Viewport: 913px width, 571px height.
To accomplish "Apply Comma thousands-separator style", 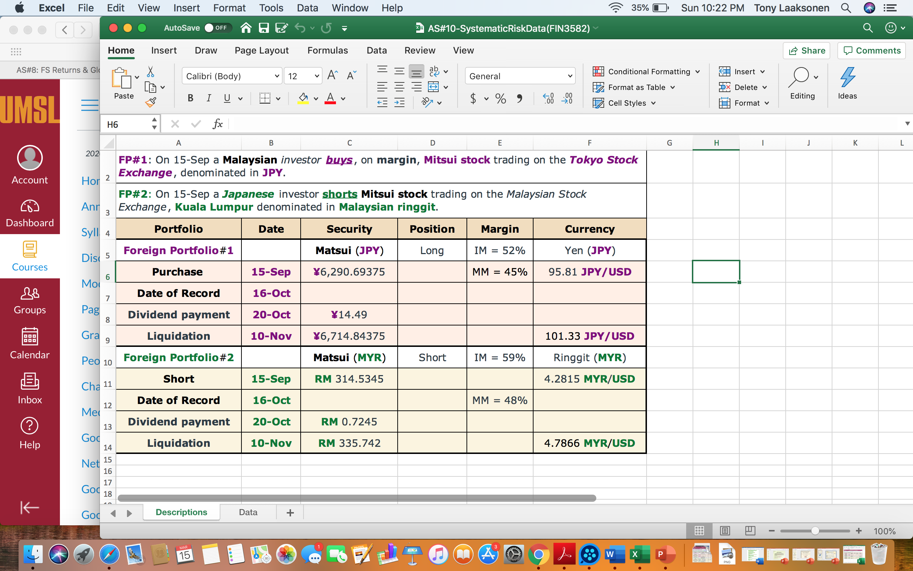I will (x=520, y=98).
